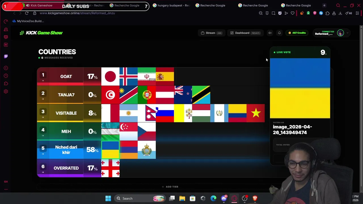Click the address bar URL
Viewport: 363px width, 204px height.
tap(77, 13)
